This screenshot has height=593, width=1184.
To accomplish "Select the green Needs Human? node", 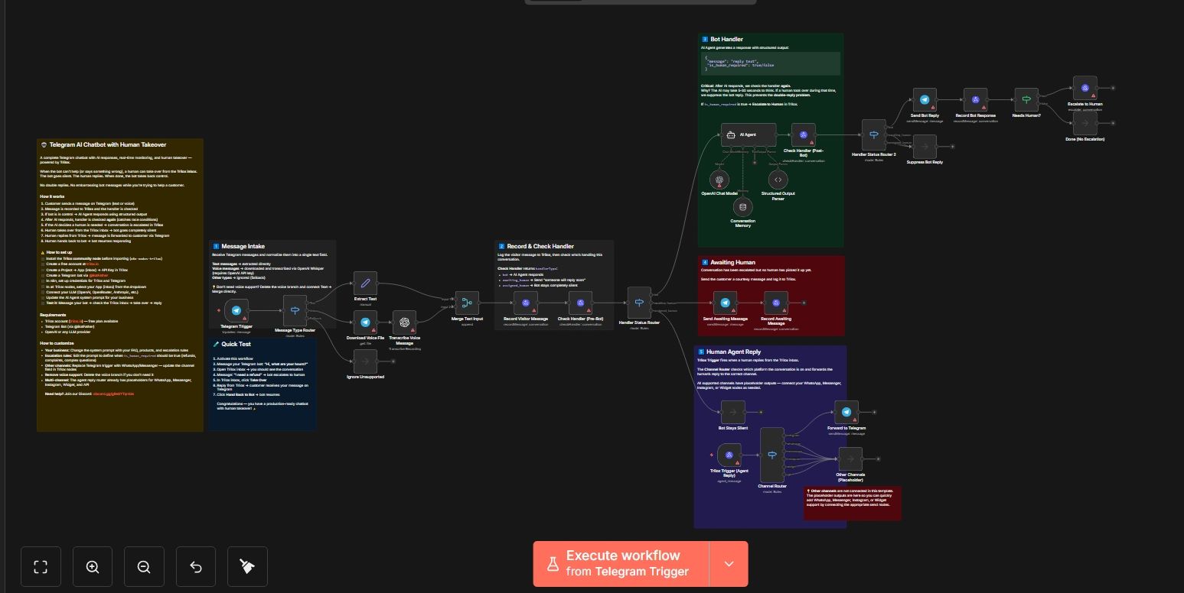I will (x=1026, y=100).
